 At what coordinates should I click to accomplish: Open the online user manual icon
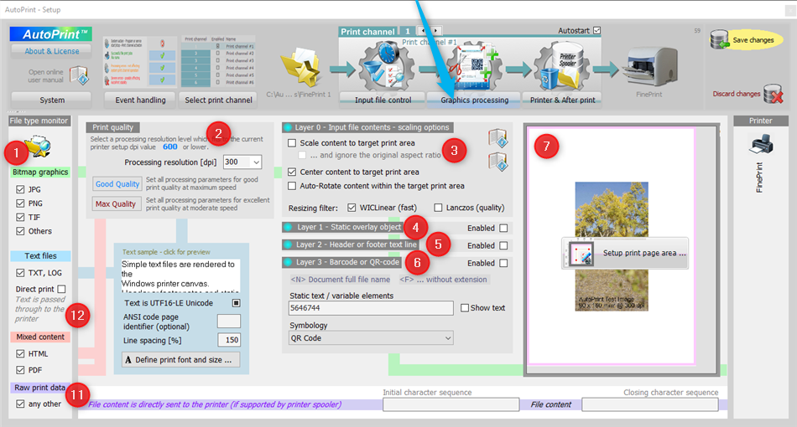79,75
